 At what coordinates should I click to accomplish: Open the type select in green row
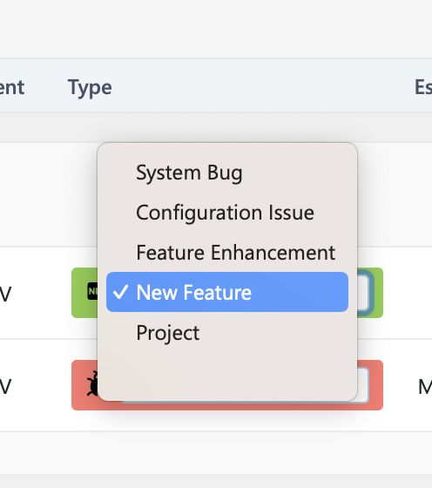[x=362, y=293]
